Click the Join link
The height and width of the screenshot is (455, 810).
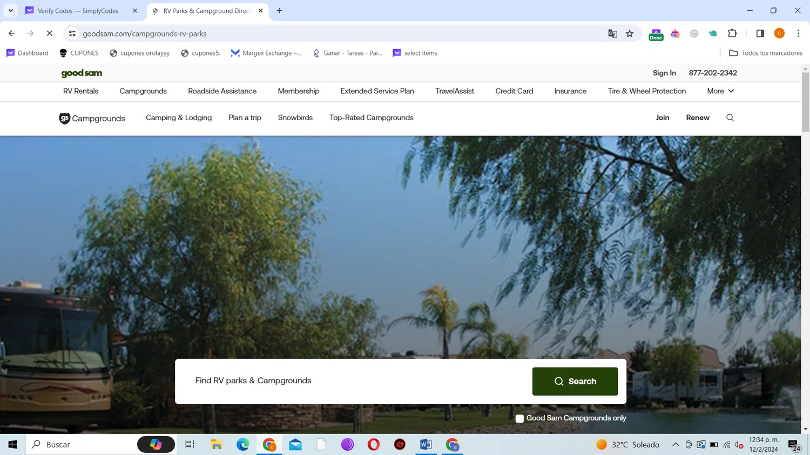click(x=663, y=118)
